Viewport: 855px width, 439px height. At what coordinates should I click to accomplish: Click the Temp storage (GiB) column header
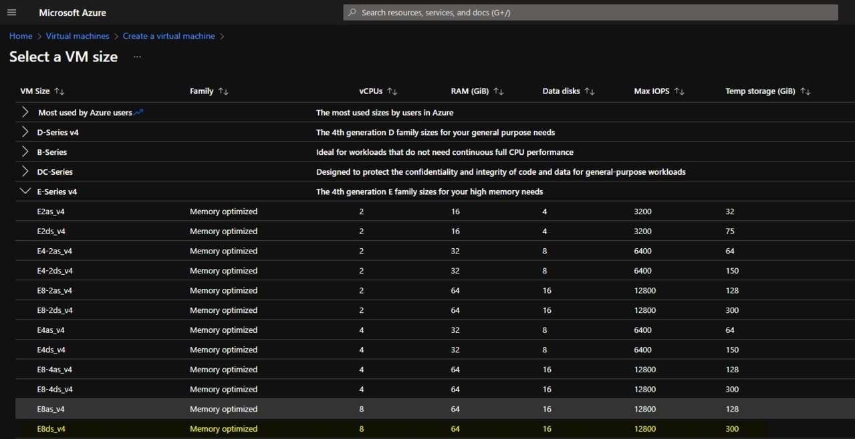point(761,91)
